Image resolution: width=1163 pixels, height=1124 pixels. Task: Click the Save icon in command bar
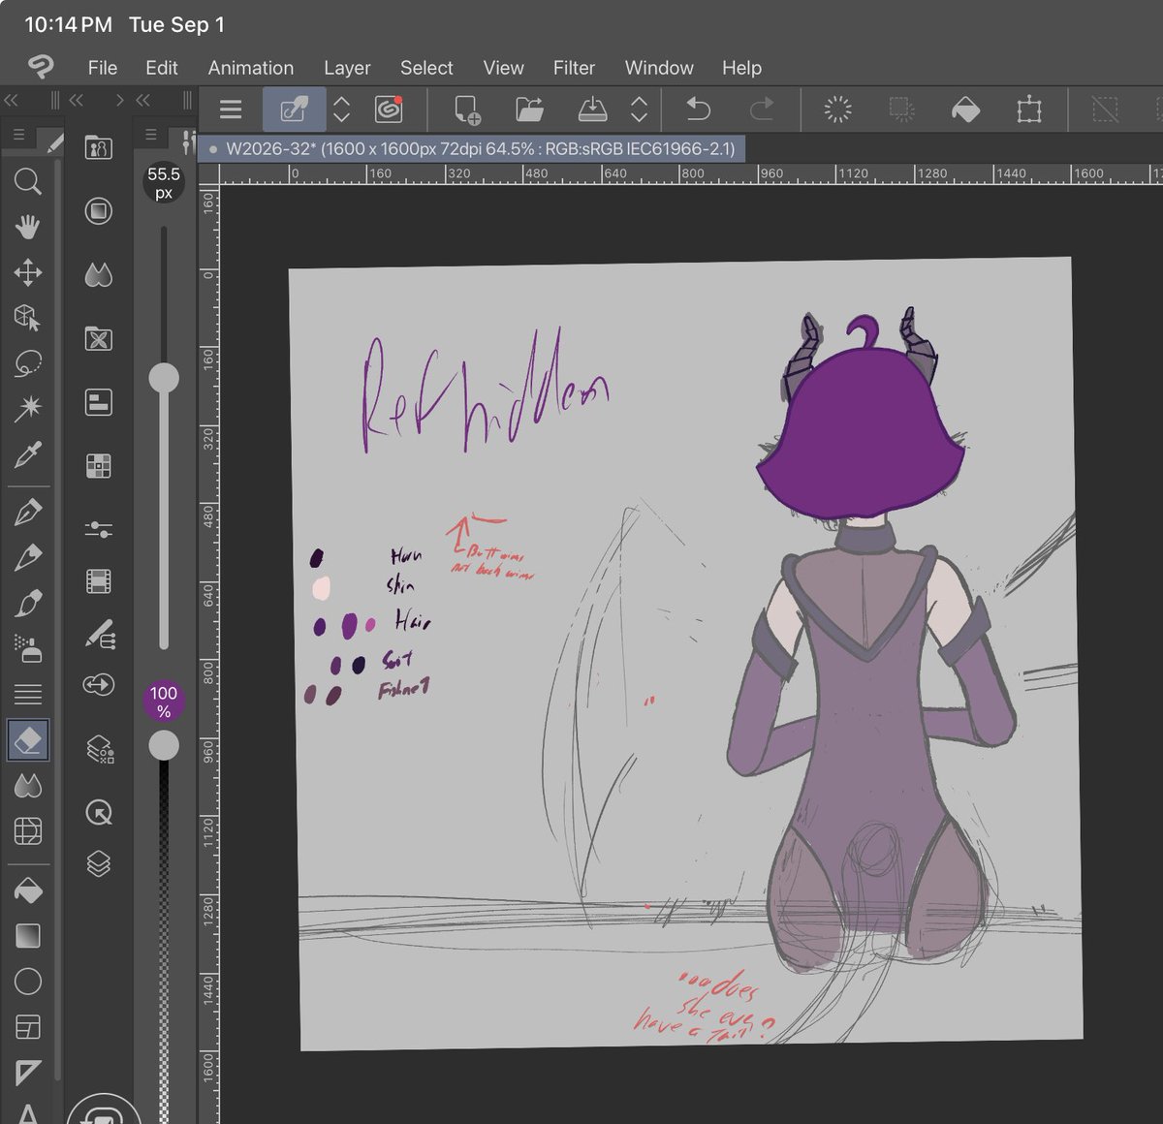pyautogui.click(x=592, y=109)
